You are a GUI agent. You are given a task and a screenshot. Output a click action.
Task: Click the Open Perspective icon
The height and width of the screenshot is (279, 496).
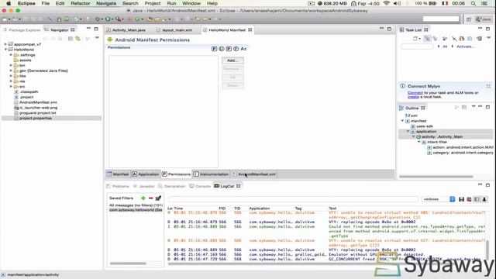coord(469,19)
